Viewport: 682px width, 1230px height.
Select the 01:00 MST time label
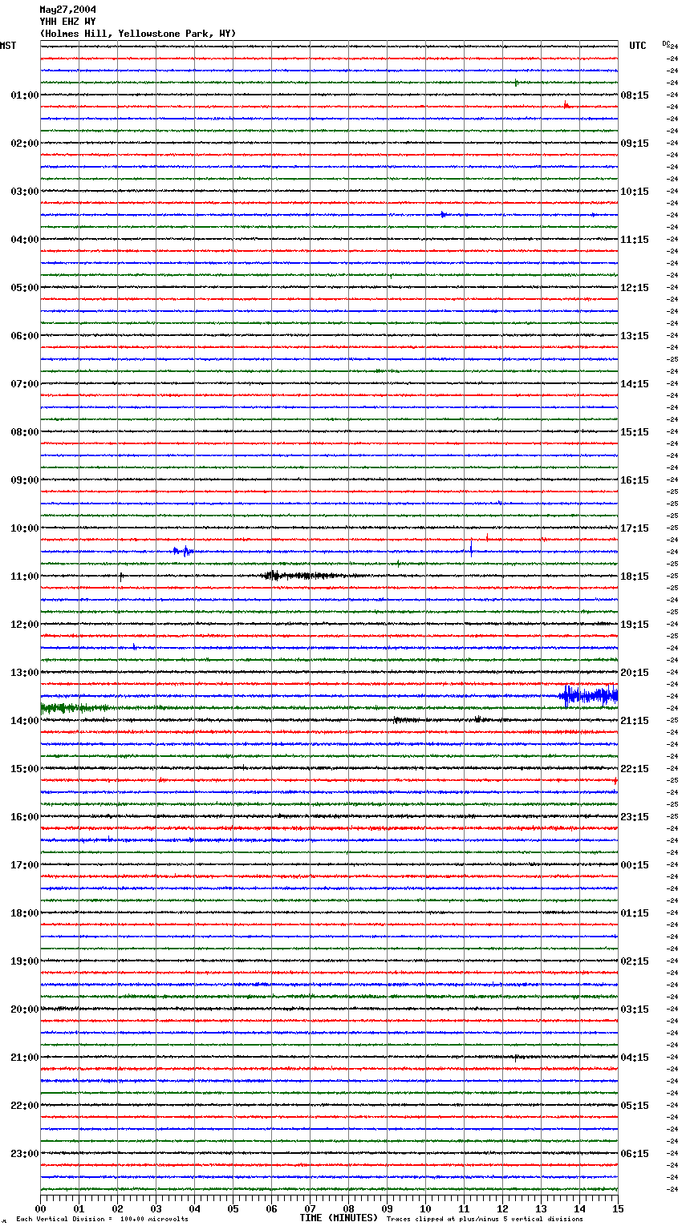tap(25, 95)
